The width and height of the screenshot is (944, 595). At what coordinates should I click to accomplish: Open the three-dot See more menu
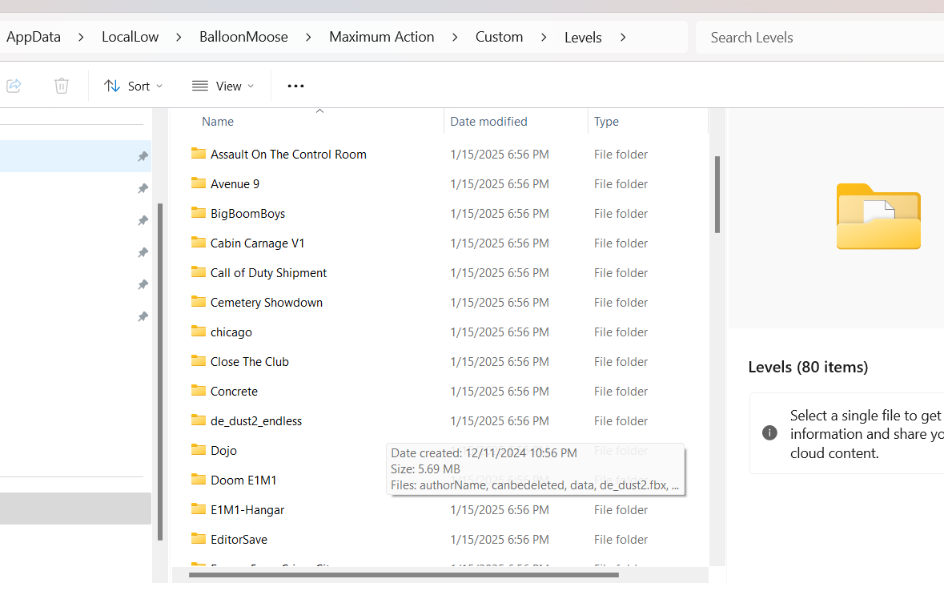(x=295, y=86)
